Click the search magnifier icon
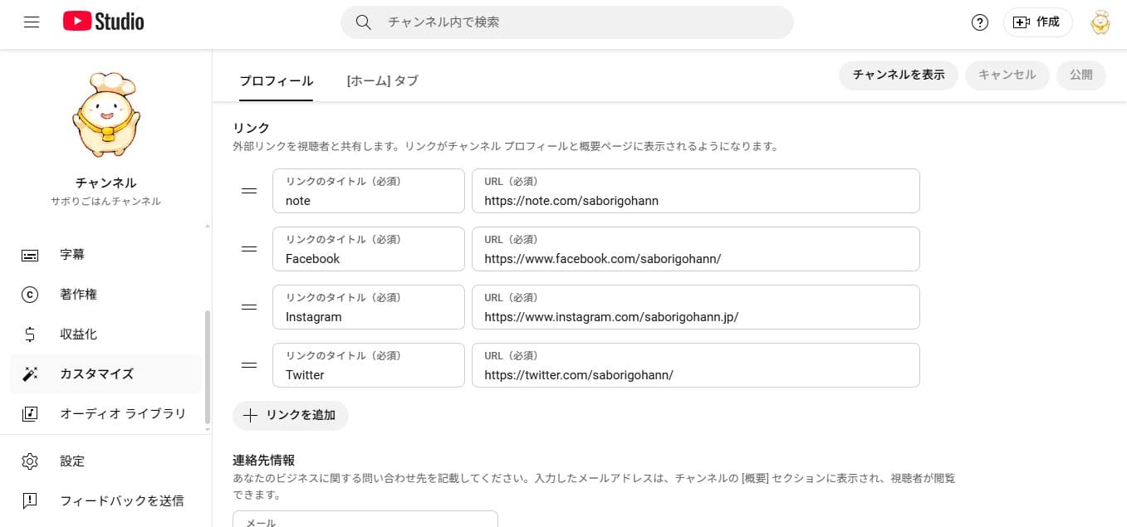This screenshot has width=1127, height=527. (x=363, y=22)
